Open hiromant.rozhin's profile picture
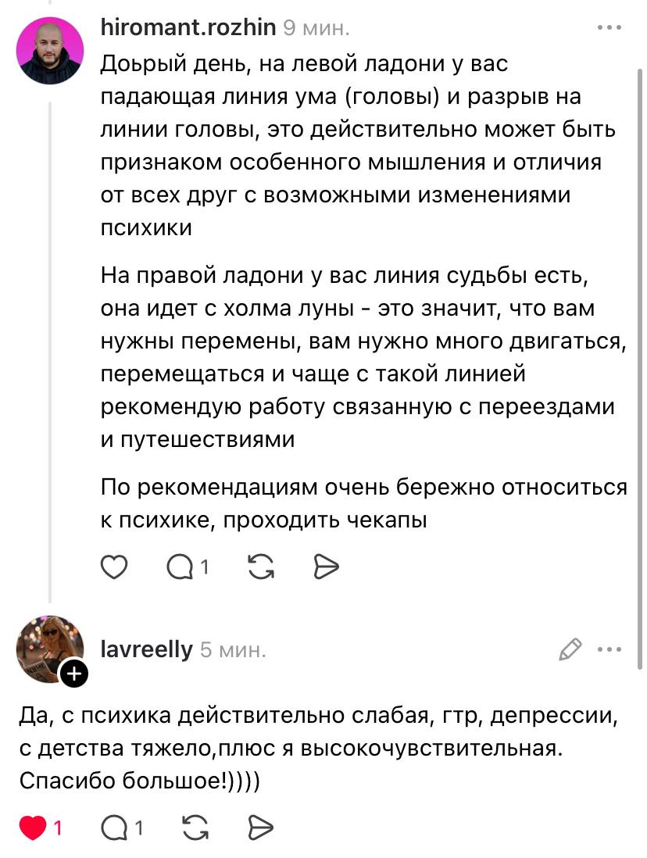This screenshot has width=647, height=858. pyautogui.click(x=50, y=51)
